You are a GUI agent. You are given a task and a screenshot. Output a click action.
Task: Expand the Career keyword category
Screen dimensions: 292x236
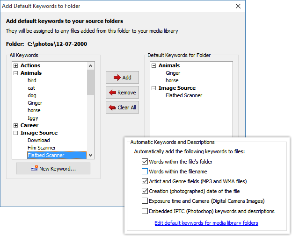pyautogui.click(x=16, y=125)
